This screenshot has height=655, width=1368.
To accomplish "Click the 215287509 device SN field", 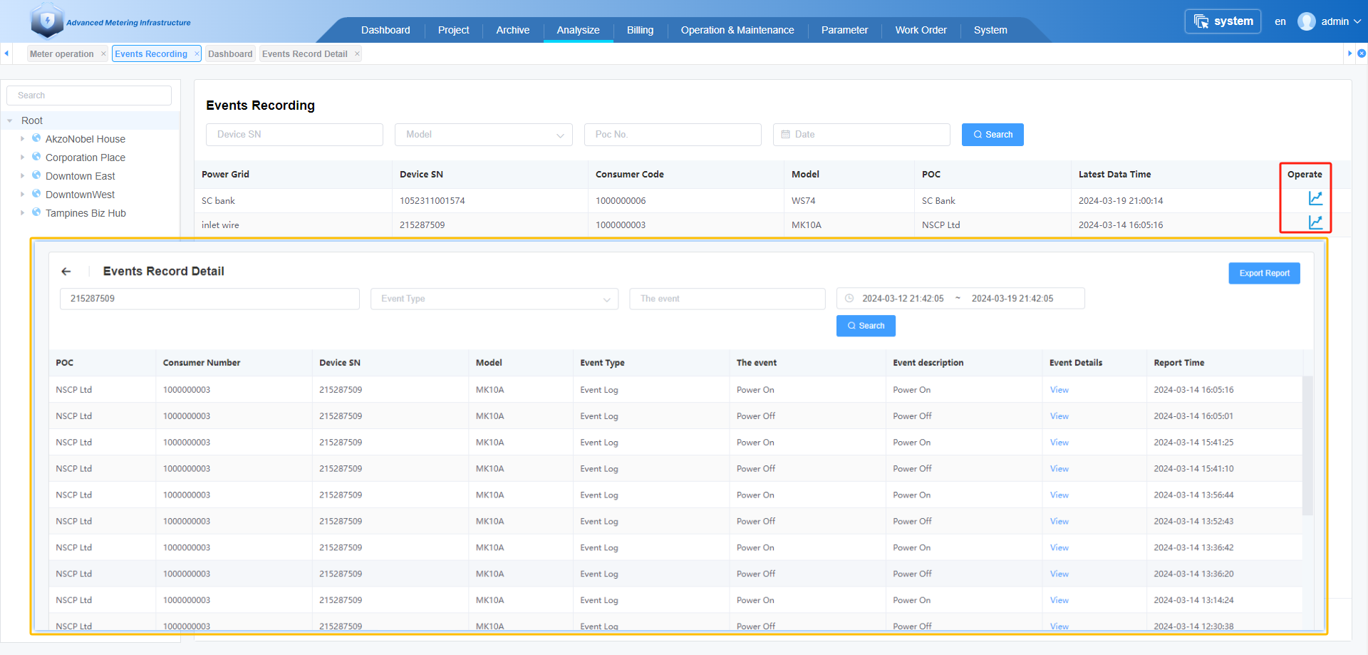I will (x=209, y=299).
